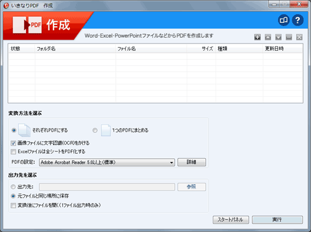Move selected file down with arrow icon

(278, 37)
